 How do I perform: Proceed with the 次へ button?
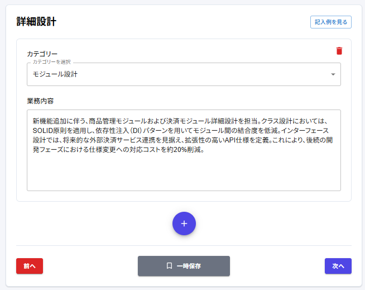coord(338,266)
